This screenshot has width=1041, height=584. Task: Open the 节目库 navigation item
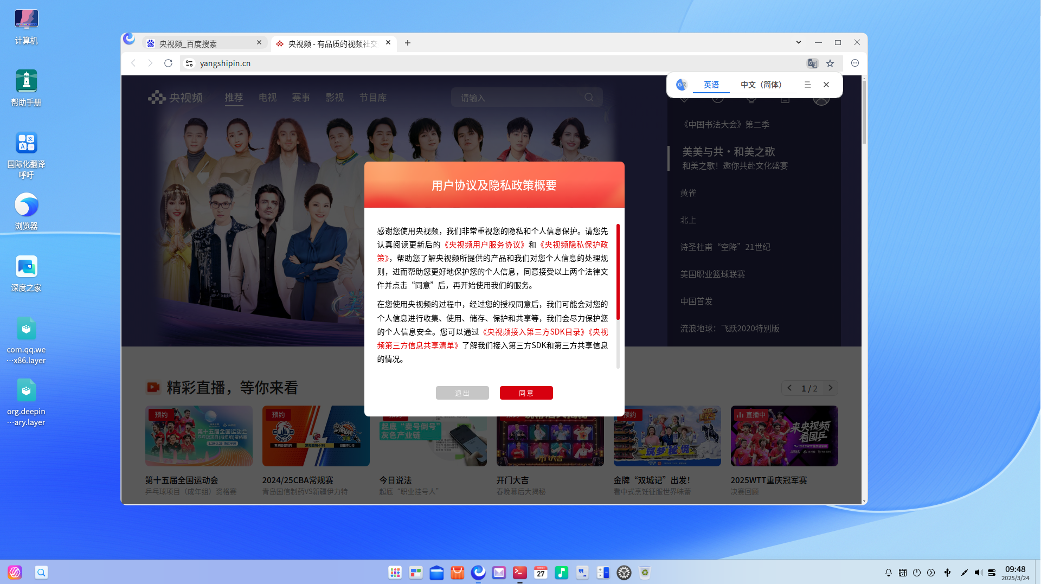tap(373, 98)
